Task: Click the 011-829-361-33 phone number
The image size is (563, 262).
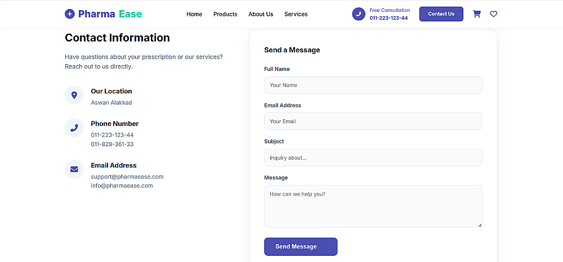Action: point(112,144)
